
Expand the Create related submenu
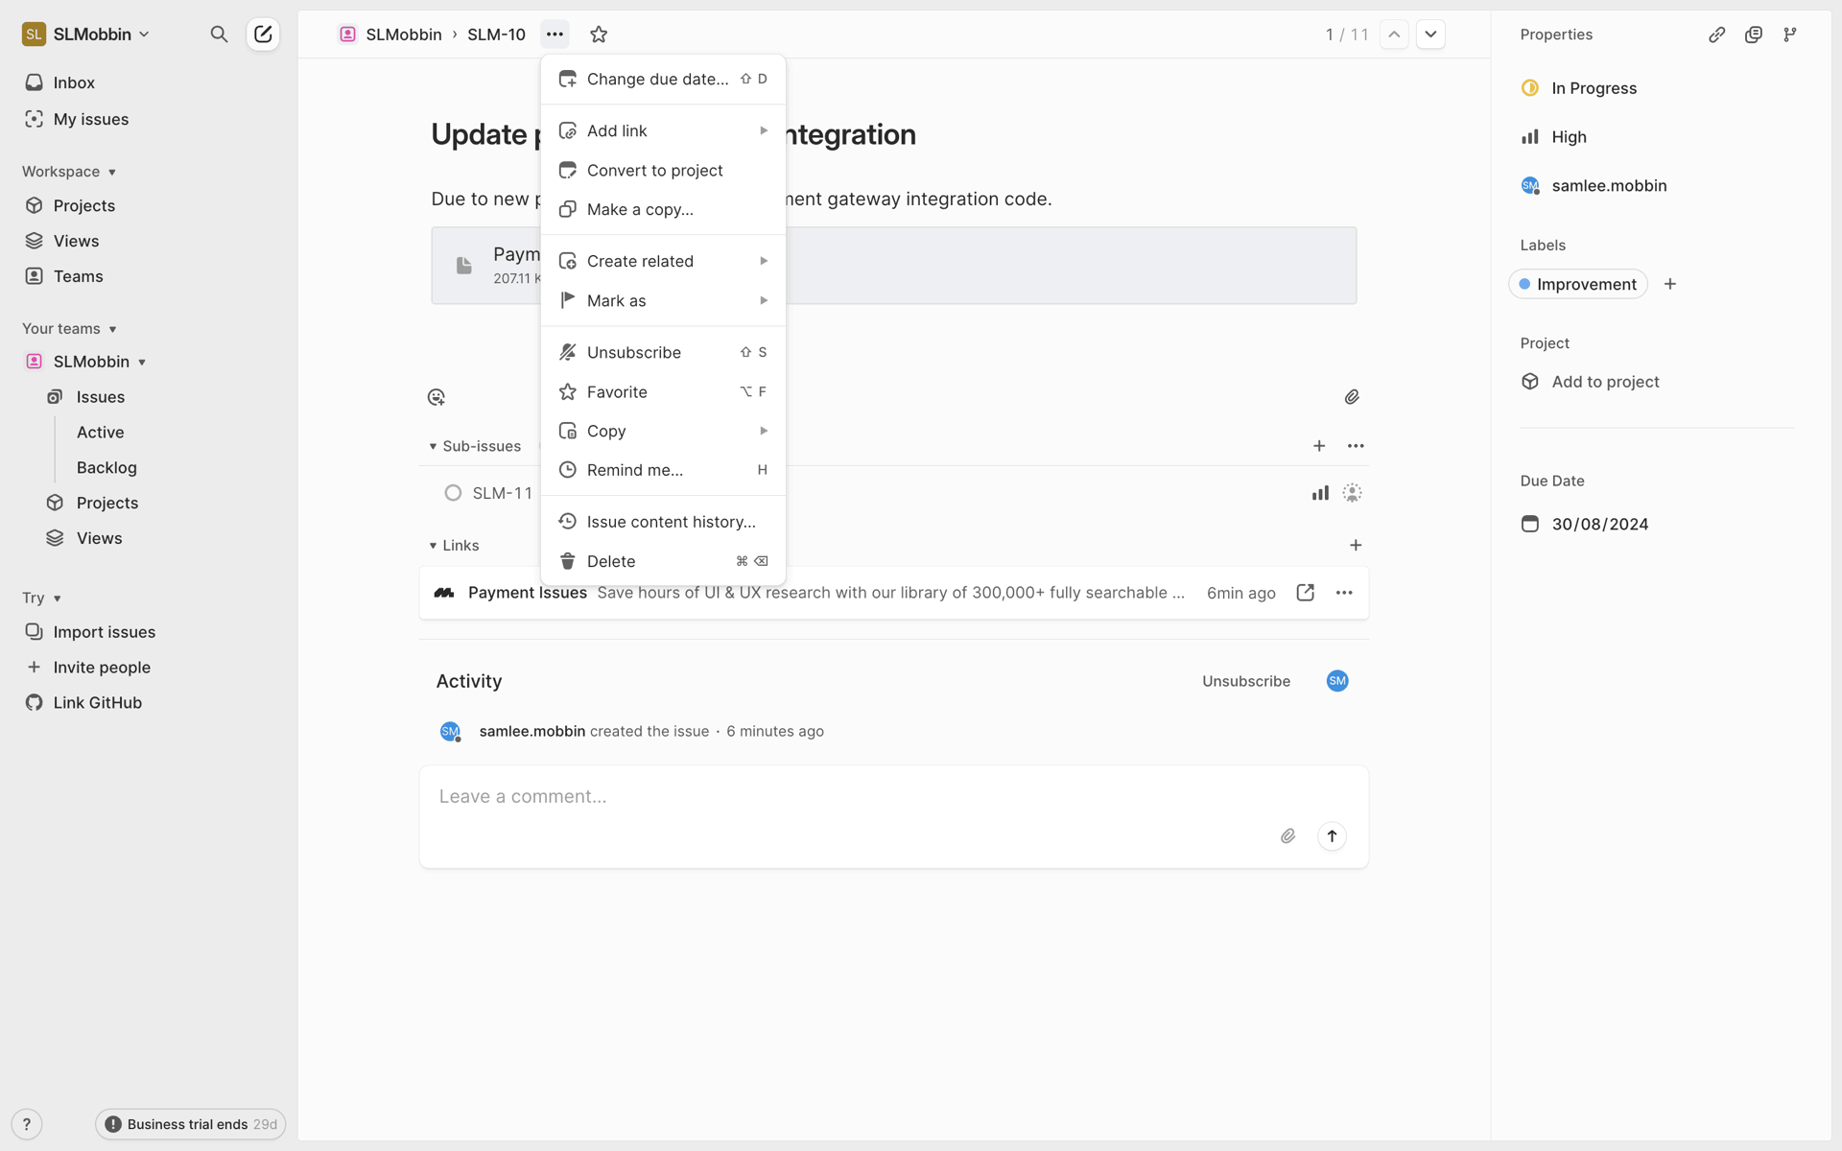663,261
